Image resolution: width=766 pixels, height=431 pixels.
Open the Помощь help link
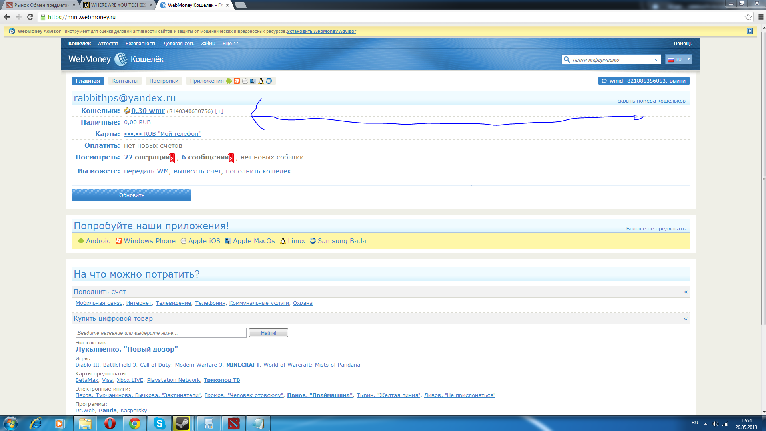683,44
